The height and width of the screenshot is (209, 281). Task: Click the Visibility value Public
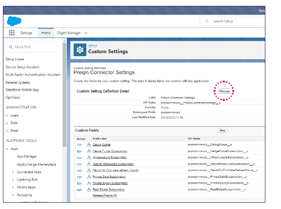[x=165, y=107]
